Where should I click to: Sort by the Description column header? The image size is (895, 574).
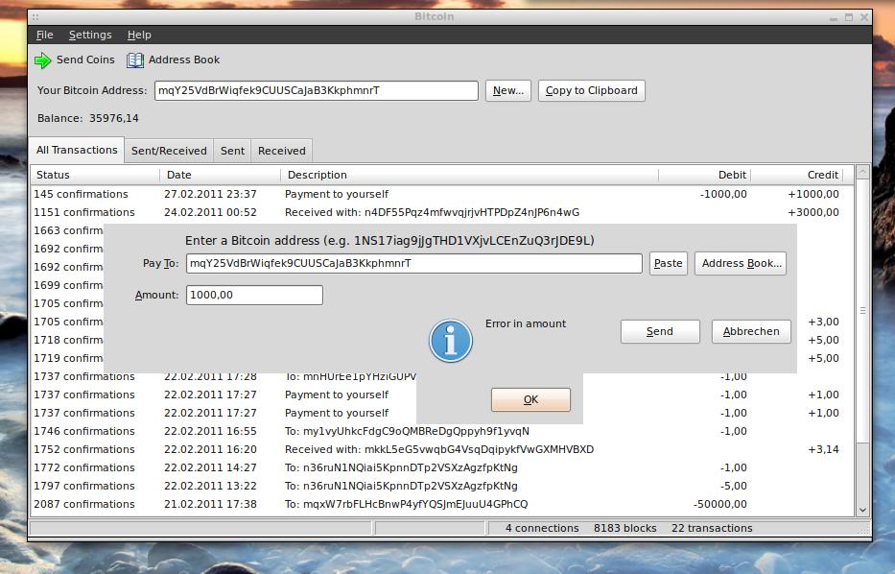(x=469, y=175)
